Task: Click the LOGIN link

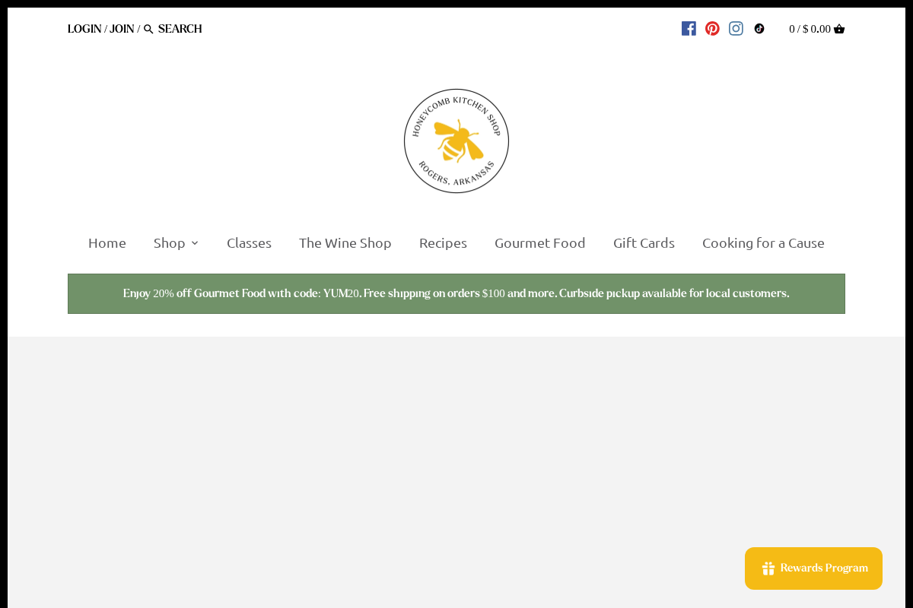Action: pos(84,29)
